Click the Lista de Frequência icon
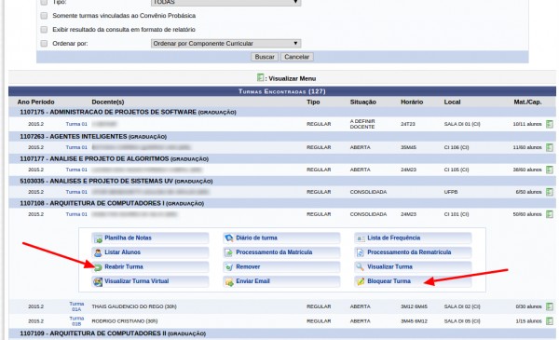This screenshot has width=559, height=340. (x=361, y=238)
